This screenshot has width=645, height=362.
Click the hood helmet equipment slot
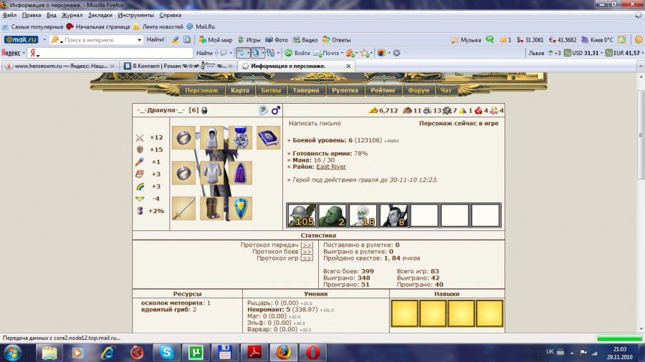click(212, 137)
